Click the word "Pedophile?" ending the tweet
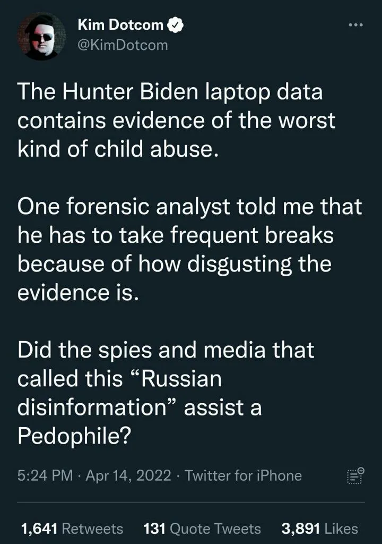 [x=74, y=437]
